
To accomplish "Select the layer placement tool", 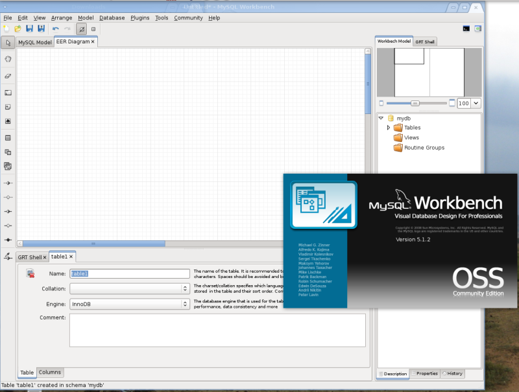I will click(8, 93).
